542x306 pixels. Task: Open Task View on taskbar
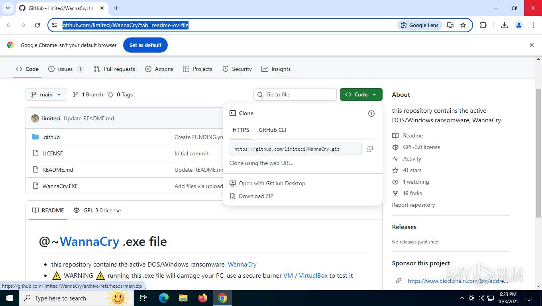point(144,298)
